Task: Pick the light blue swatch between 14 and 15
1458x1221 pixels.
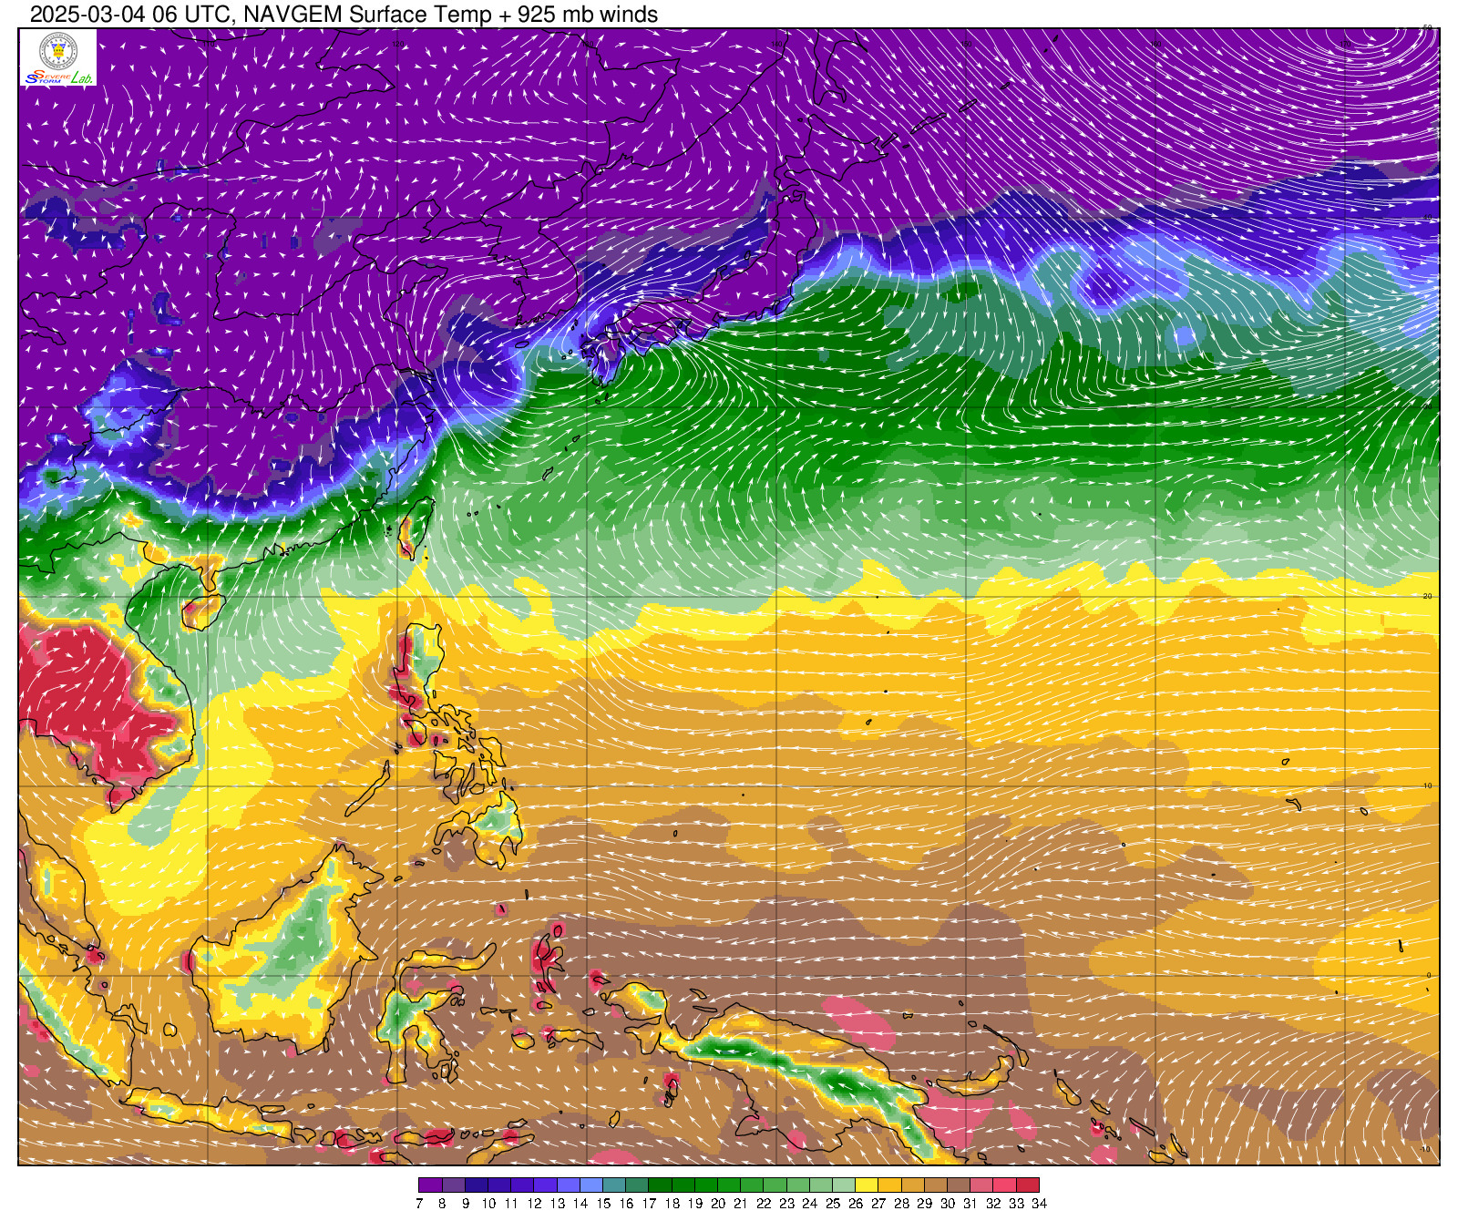Action: [591, 1185]
